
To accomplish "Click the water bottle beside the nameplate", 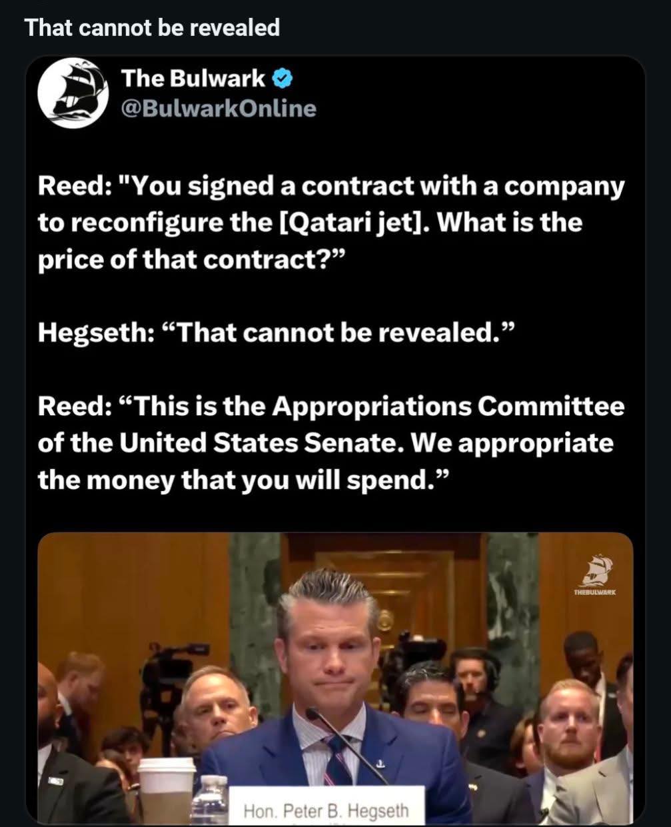I will tap(212, 802).
